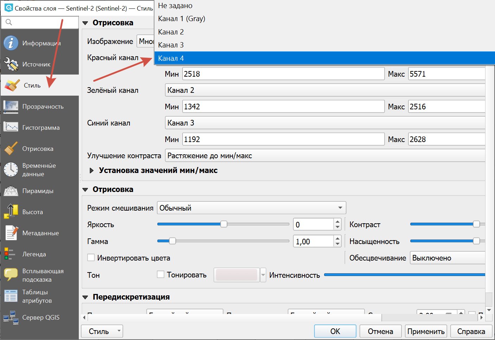The image size is (495, 340).
Task: Enable the Инвертировать цвета checkbox
Action: [91, 258]
